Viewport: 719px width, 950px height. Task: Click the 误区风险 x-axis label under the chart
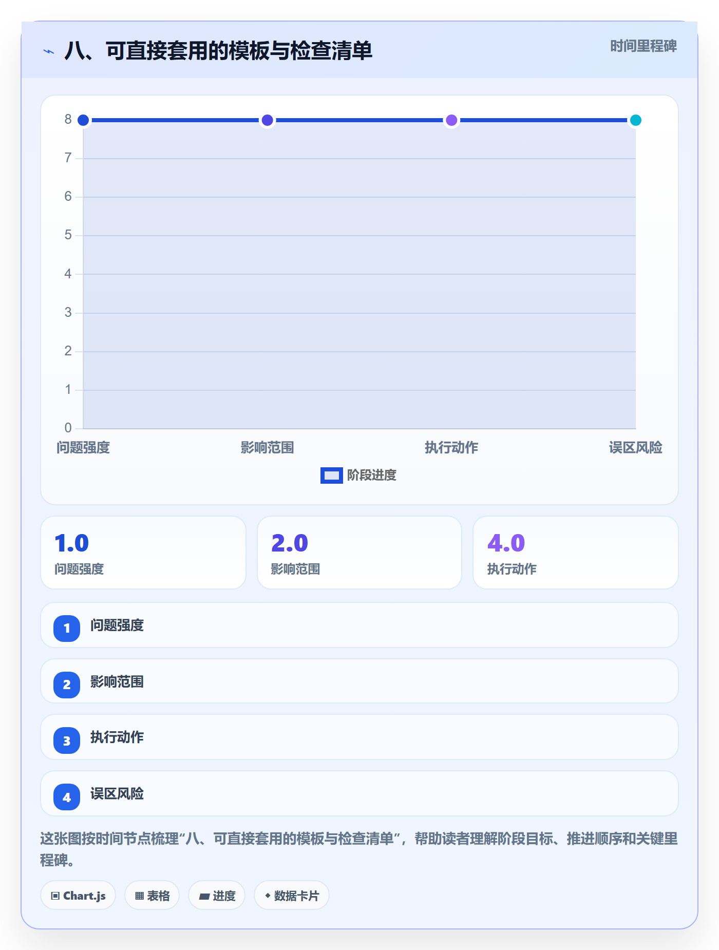click(x=636, y=448)
